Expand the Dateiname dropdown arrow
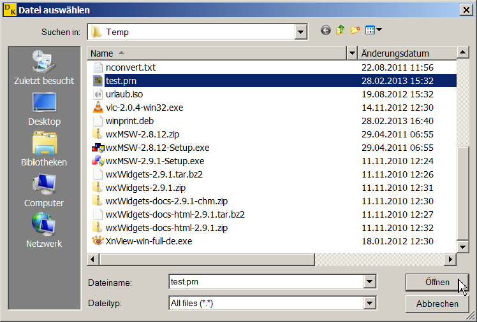The image size is (477, 322). click(368, 282)
